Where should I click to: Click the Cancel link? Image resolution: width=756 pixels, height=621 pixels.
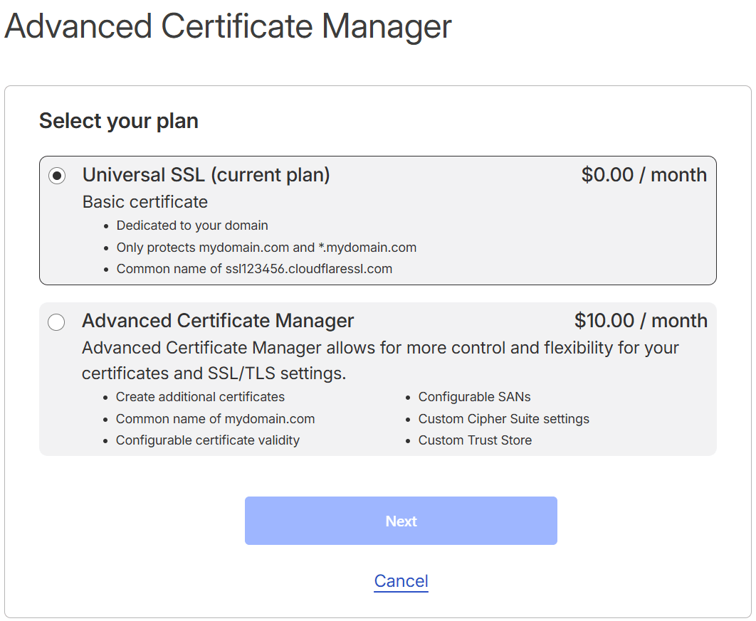401,581
